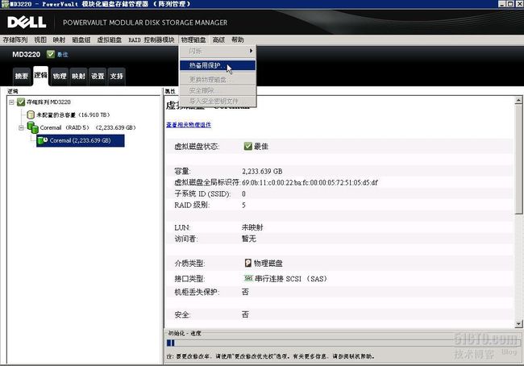
Task: Close the PowerVault window
Action: click(519, 4)
